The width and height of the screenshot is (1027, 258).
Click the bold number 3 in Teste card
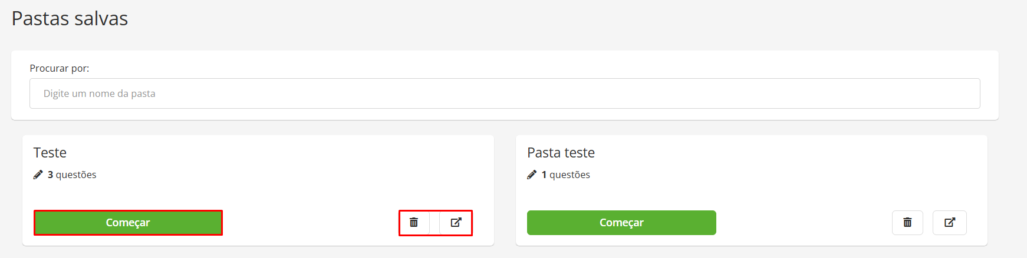pos(51,175)
